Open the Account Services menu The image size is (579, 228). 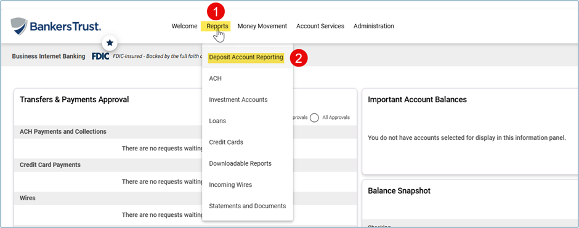pos(320,26)
